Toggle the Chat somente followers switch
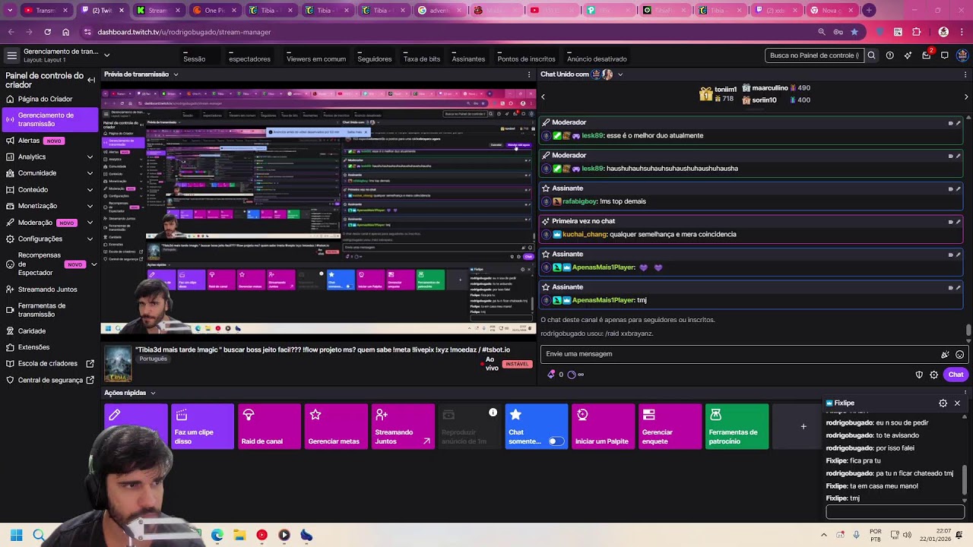The width and height of the screenshot is (973, 547). tap(556, 441)
